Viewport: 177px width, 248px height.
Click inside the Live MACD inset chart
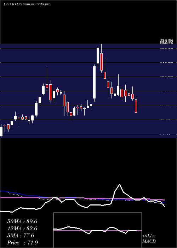[x=97, y=230]
